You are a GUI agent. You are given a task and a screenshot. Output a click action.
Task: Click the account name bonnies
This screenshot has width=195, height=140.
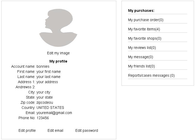(43, 66)
